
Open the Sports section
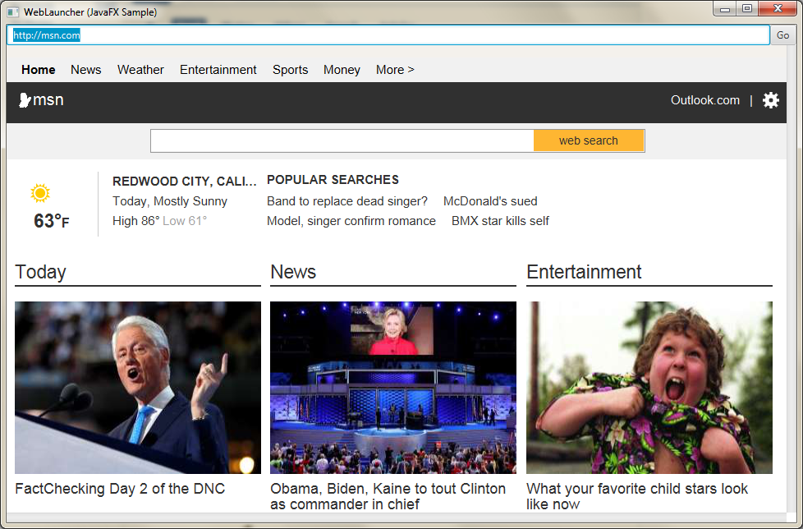290,70
